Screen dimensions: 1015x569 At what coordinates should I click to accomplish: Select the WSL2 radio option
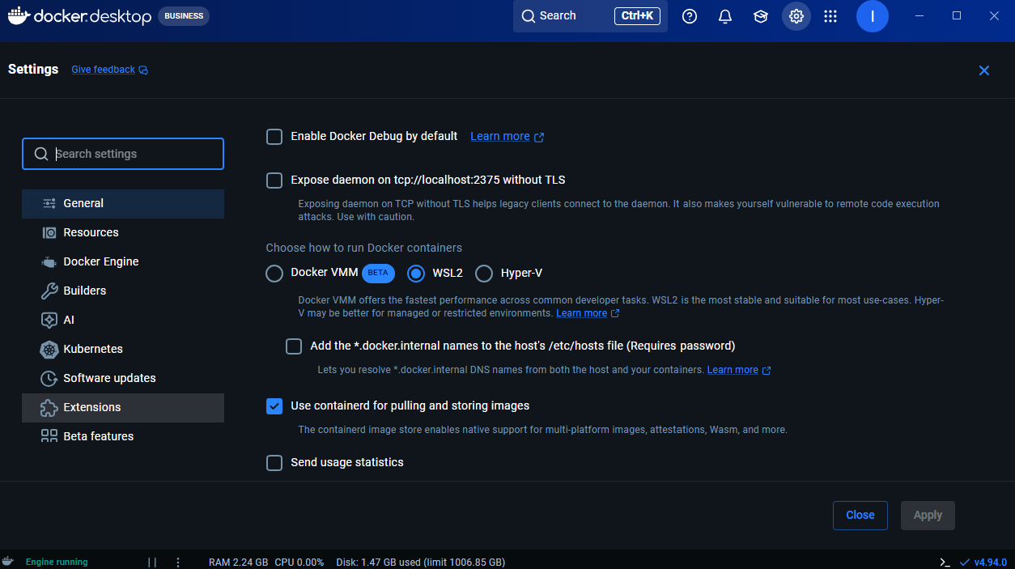coord(416,274)
